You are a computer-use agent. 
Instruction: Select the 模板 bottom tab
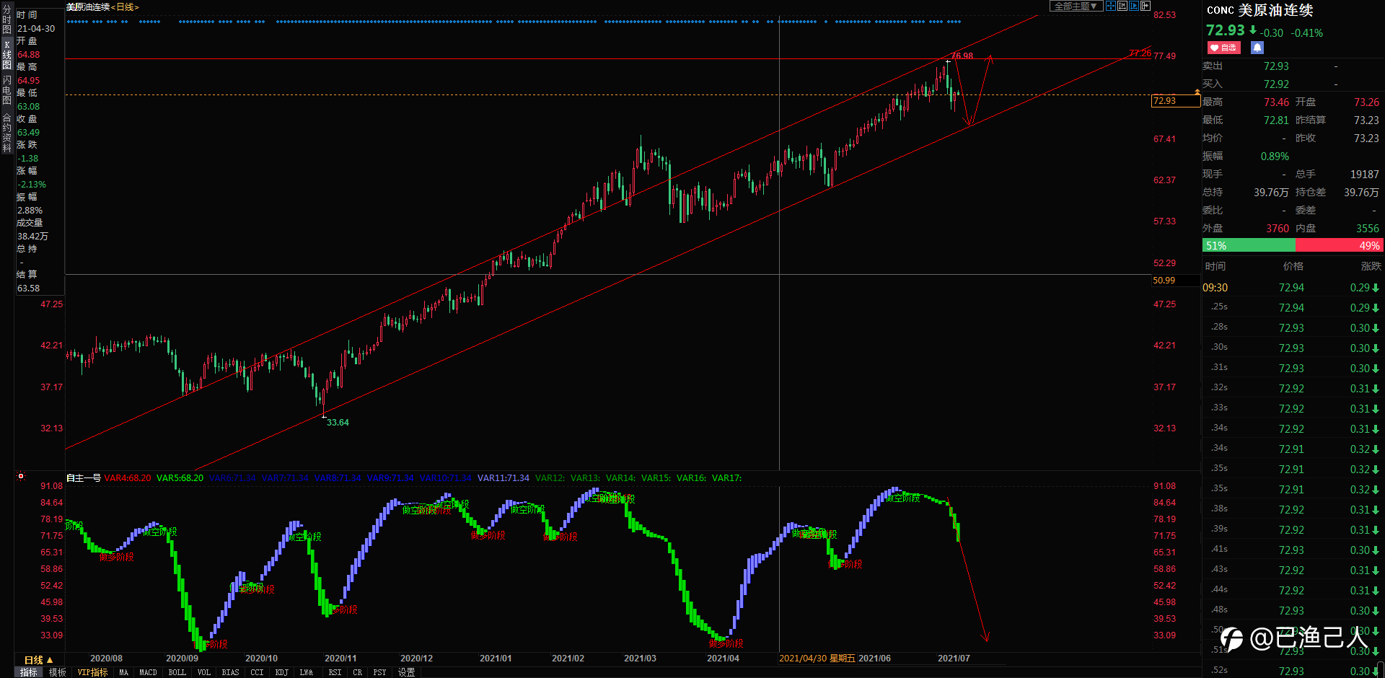coord(58,672)
